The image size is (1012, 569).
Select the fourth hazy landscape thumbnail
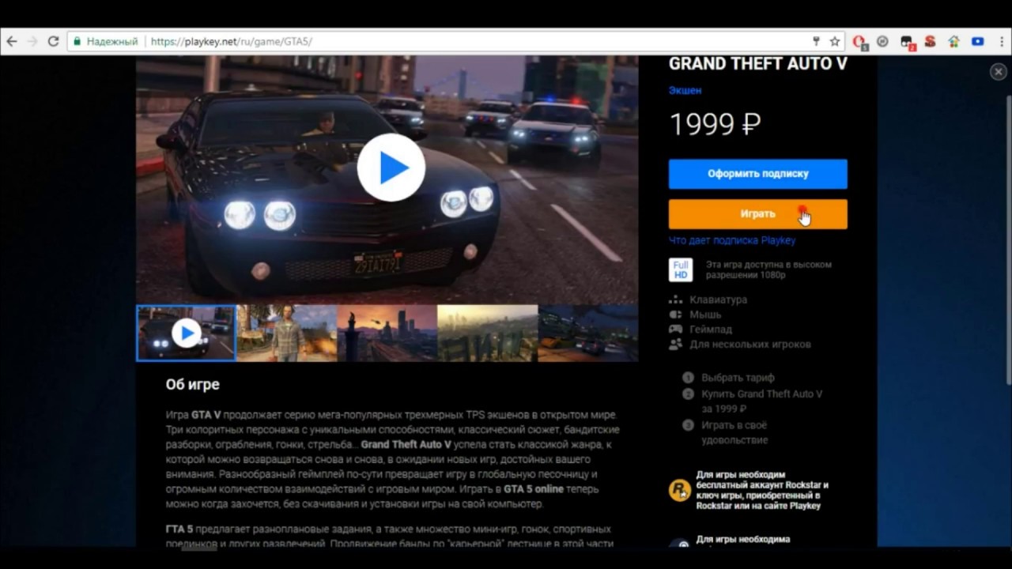(x=487, y=333)
